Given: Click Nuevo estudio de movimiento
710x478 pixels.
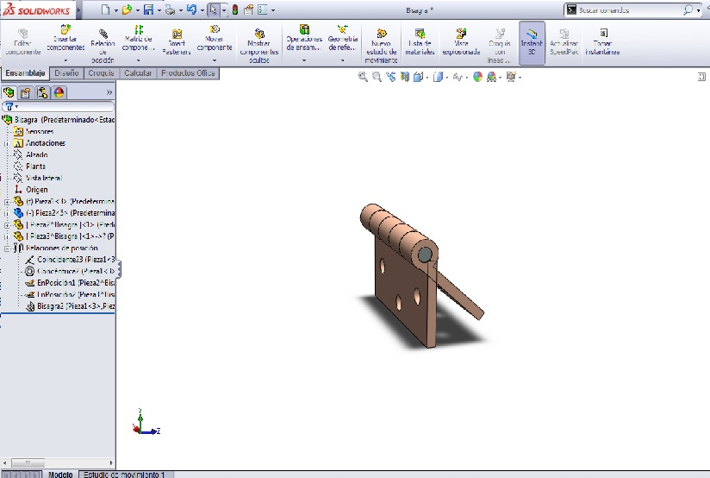Looking at the screenshot, I should (381, 47).
